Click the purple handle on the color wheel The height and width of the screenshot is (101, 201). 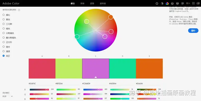click(105, 36)
